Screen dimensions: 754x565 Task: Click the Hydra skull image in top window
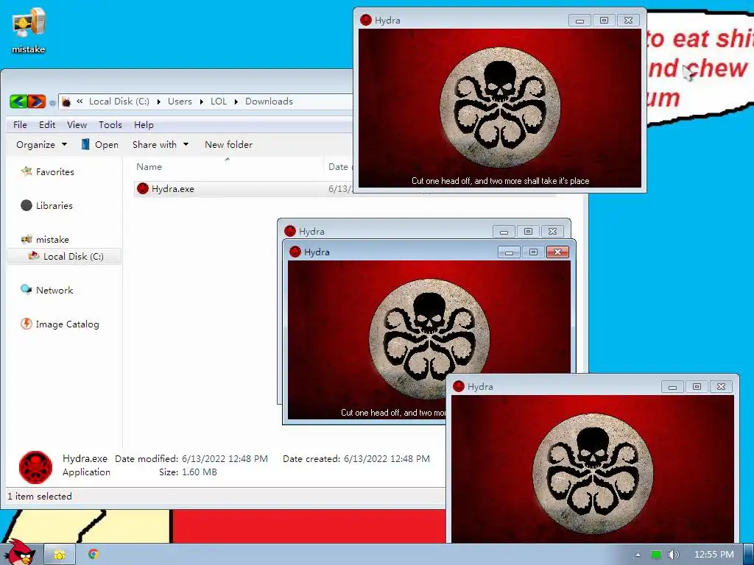coord(500,107)
